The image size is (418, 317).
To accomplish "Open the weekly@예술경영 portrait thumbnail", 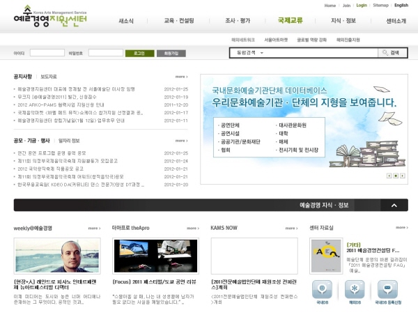I will [x=57, y=256].
